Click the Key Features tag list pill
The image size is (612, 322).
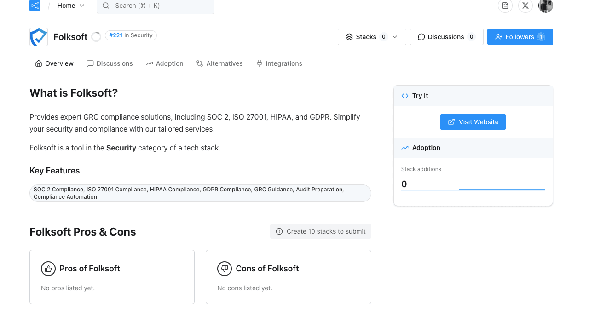[x=200, y=193]
